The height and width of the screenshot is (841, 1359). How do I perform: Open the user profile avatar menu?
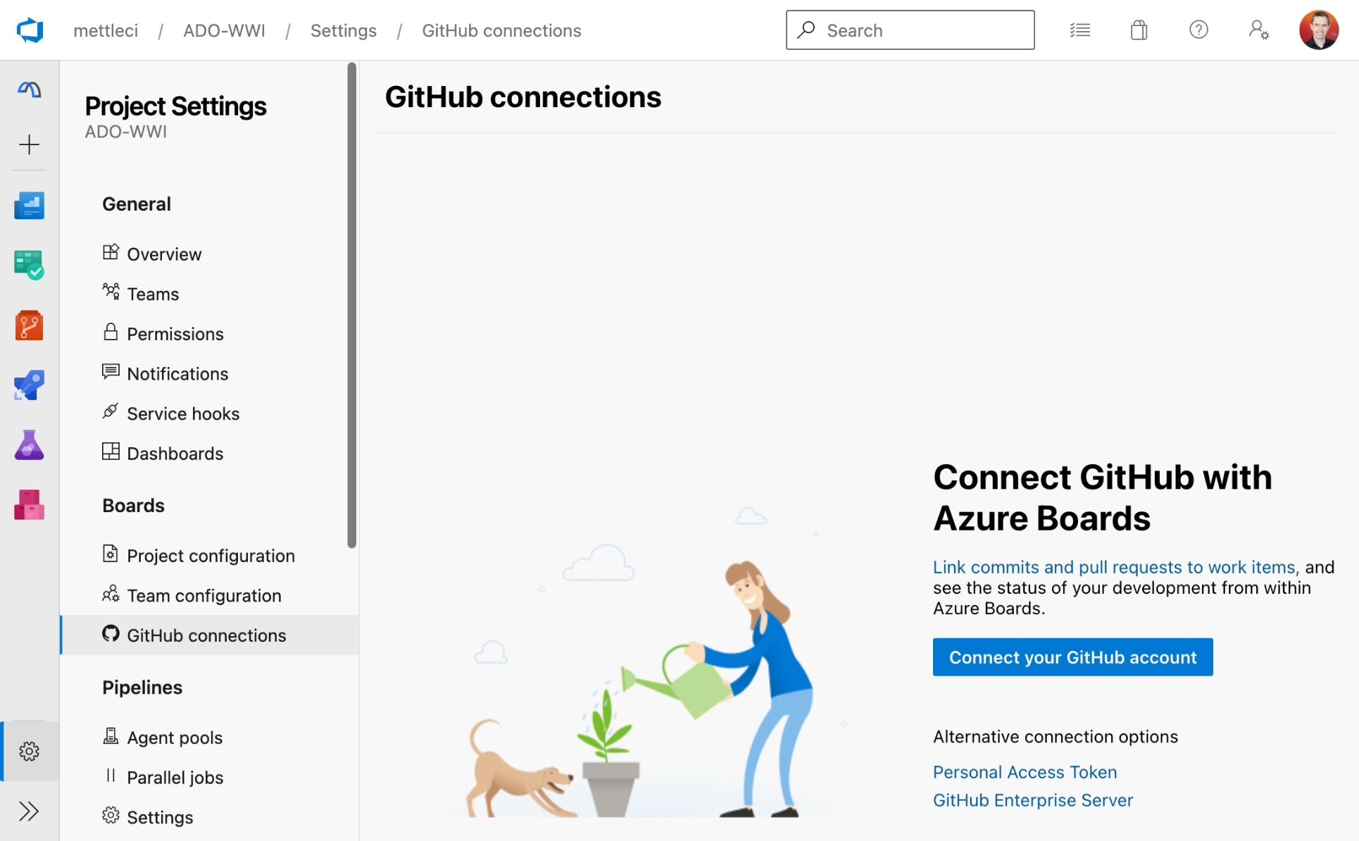coord(1318,30)
